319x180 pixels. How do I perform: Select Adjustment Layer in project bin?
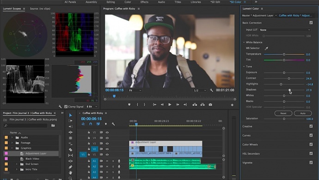(x=36, y=153)
